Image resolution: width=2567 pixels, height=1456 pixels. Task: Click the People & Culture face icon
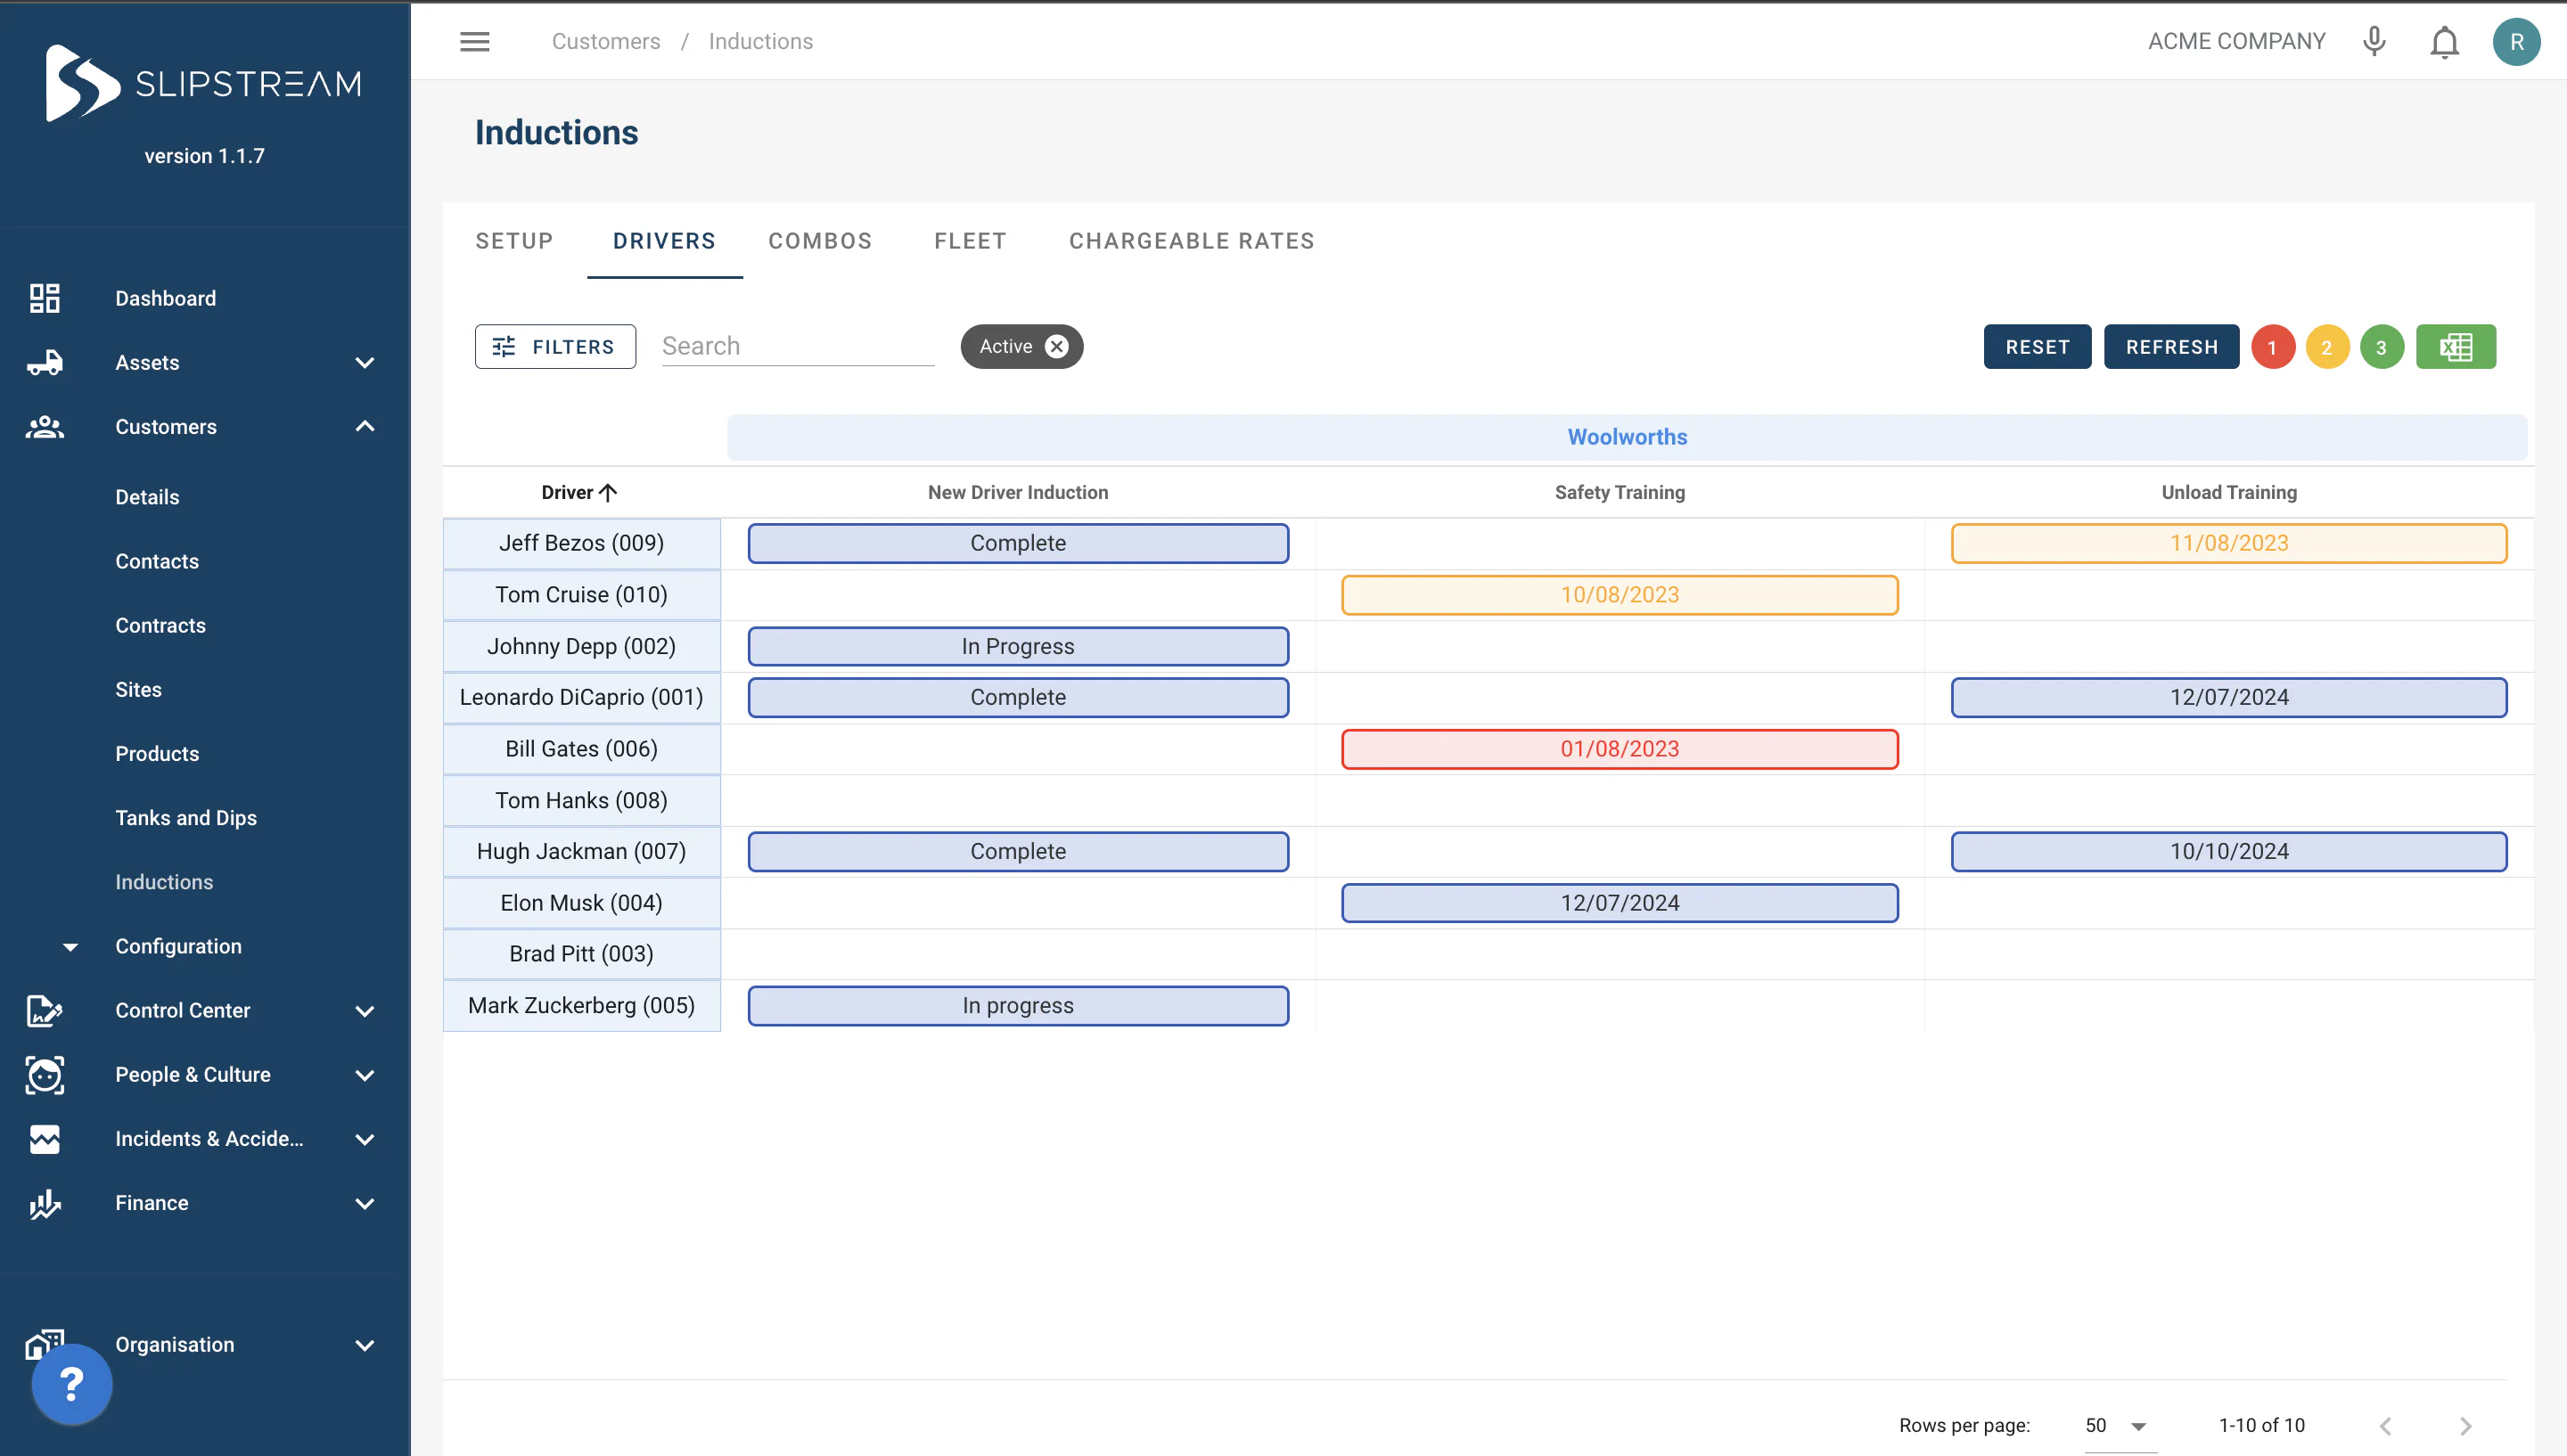pyautogui.click(x=44, y=1075)
